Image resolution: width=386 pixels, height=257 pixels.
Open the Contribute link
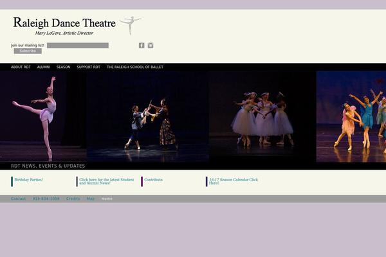click(153, 180)
